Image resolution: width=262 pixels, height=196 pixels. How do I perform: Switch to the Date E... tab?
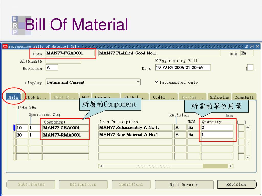pyautogui.click(x=36, y=97)
